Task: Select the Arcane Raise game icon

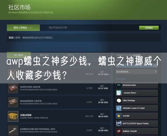Action: 119,93
